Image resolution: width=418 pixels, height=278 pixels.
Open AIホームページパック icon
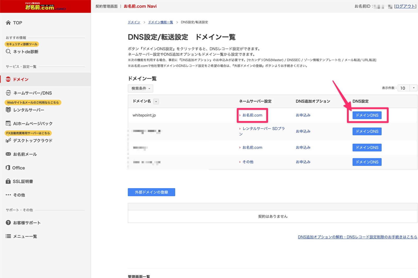(x=8, y=124)
